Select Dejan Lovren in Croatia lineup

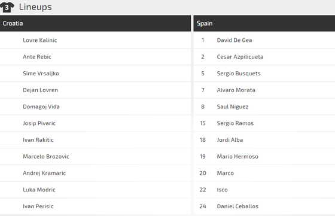click(40, 90)
